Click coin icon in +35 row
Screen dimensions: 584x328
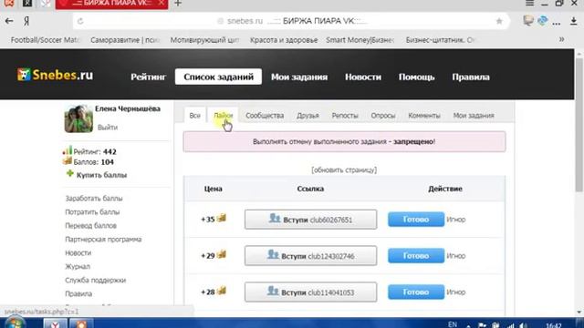[222, 218]
